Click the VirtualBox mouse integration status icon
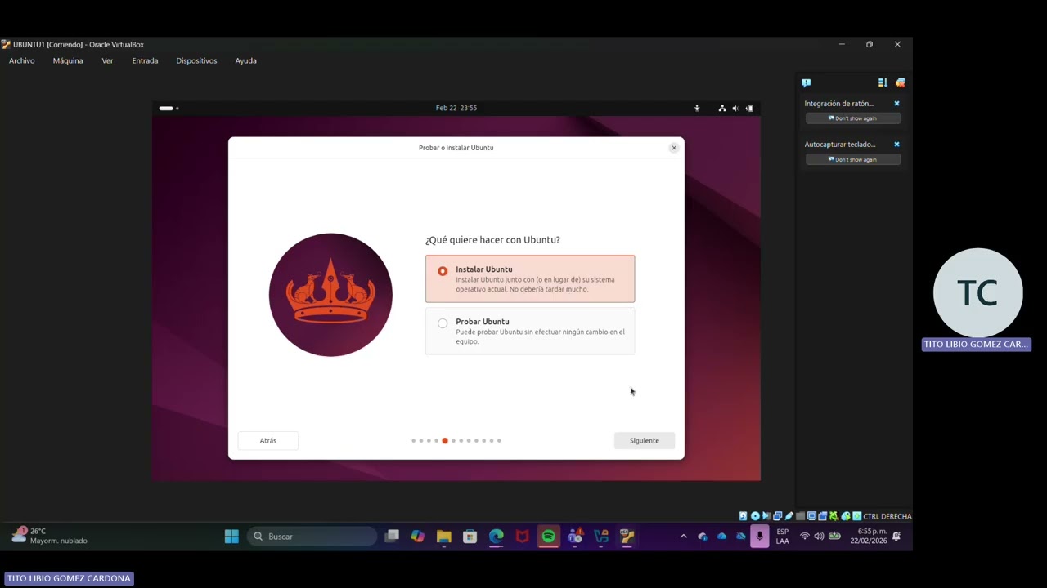 (846, 516)
